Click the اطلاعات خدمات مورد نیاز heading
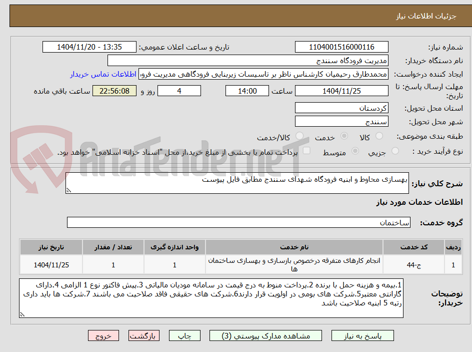 click(419, 202)
